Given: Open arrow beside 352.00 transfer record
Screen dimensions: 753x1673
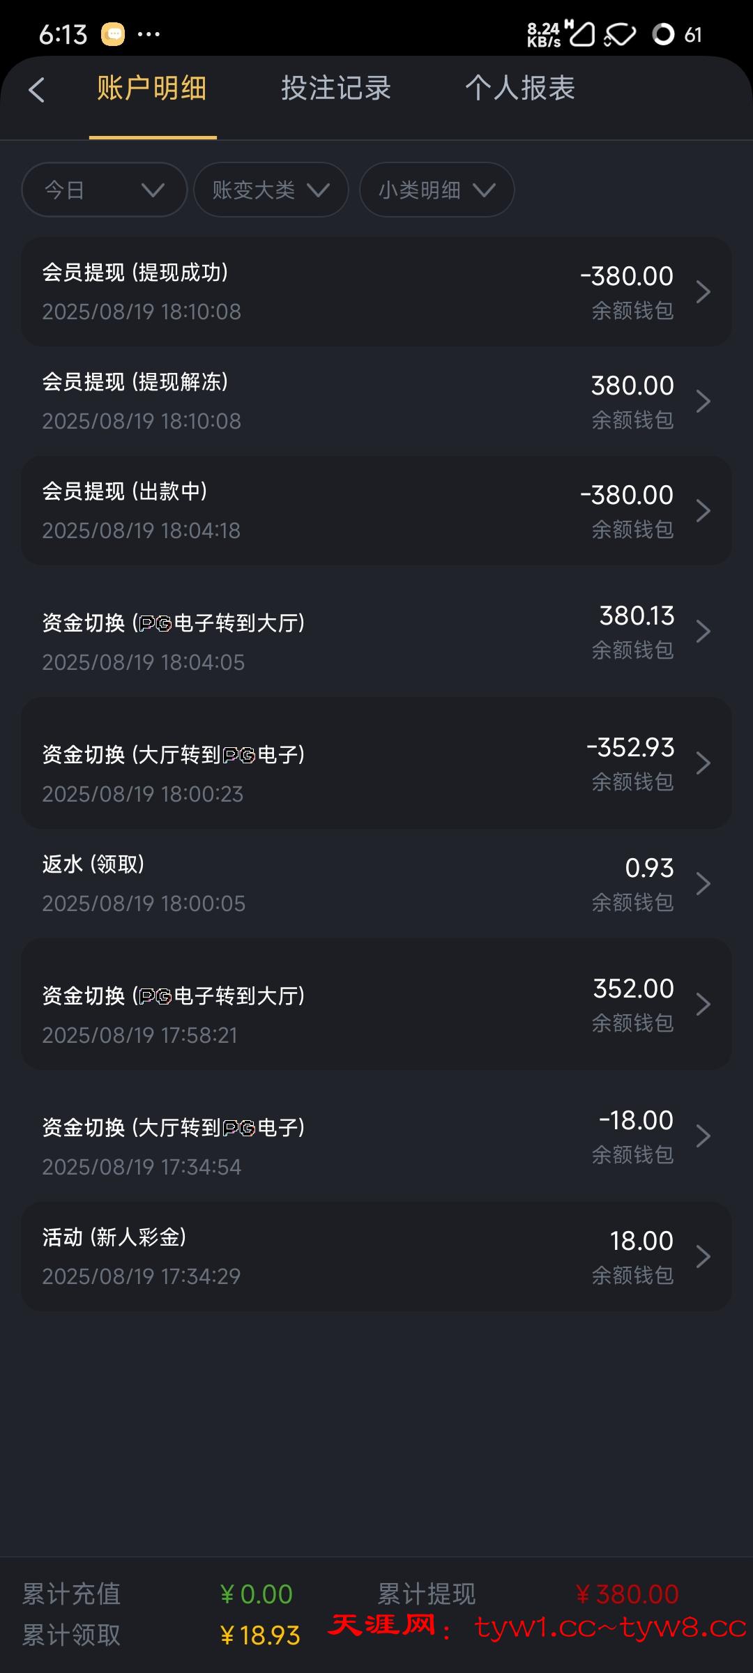Looking at the screenshot, I should click(x=703, y=1004).
